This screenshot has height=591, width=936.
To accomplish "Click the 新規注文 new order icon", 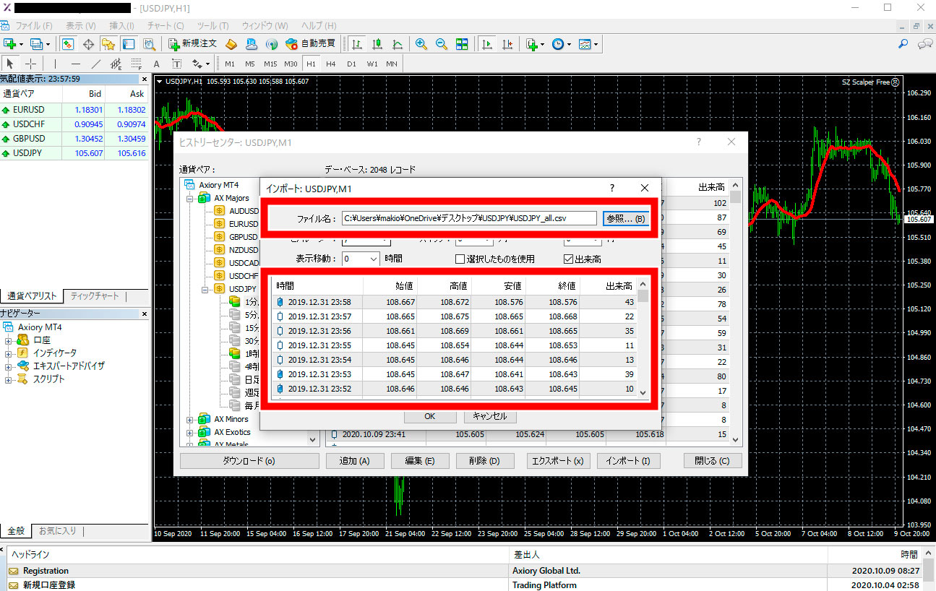I will 192,44.
